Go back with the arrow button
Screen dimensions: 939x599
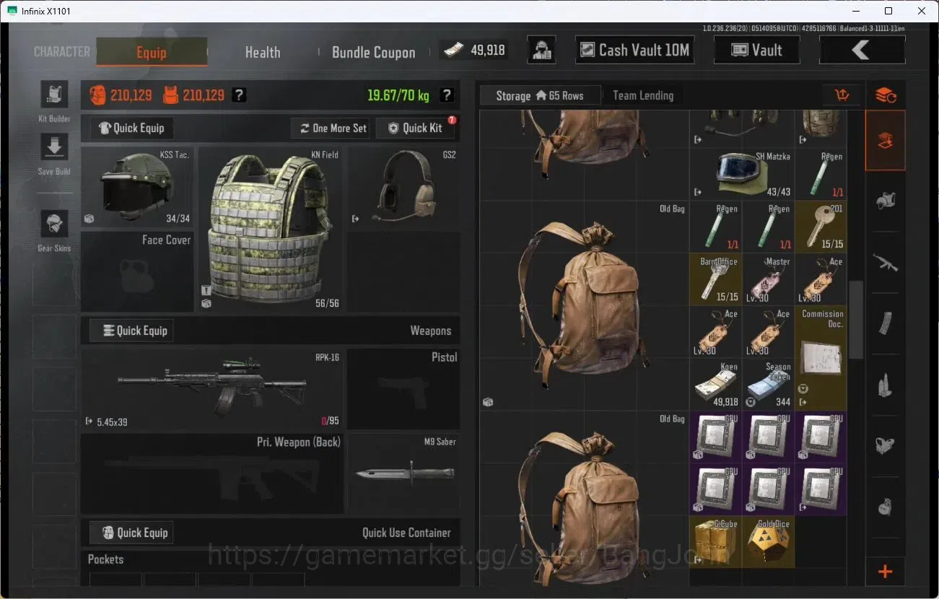pyautogui.click(x=862, y=50)
